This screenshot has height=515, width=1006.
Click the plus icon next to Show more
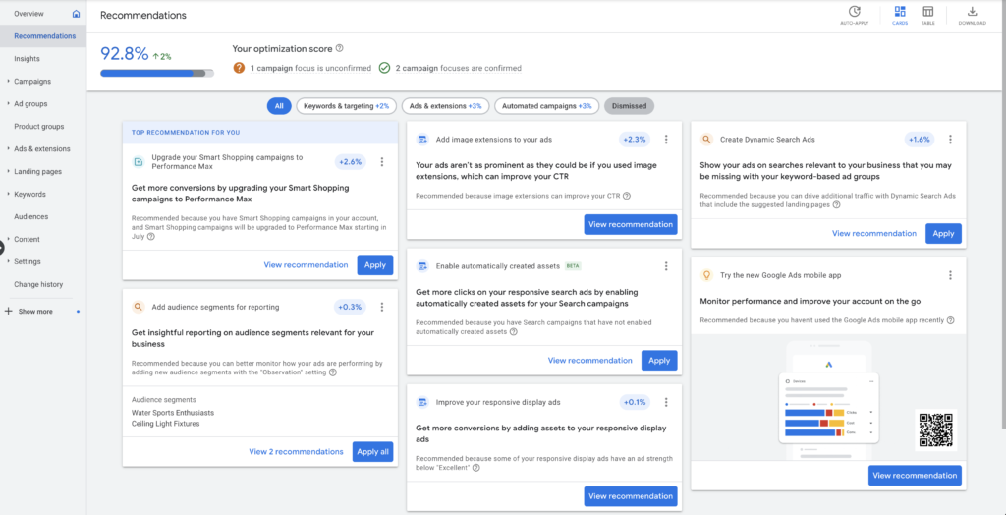(x=8, y=311)
